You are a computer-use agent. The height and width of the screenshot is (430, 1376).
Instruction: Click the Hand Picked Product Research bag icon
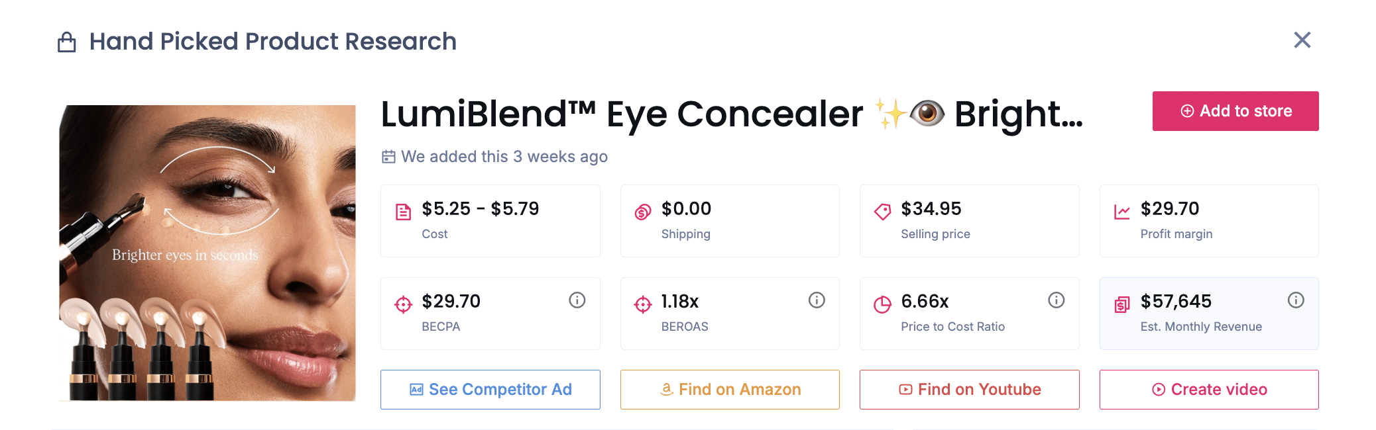point(65,41)
